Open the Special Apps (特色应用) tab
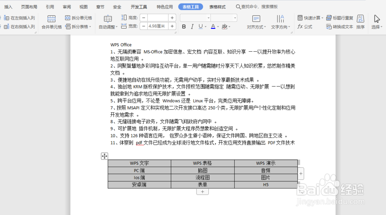The image size is (386, 215). pyautogui.click(x=165, y=7)
